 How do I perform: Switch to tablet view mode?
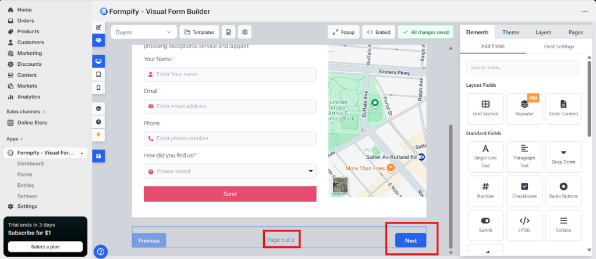coord(98,74)
